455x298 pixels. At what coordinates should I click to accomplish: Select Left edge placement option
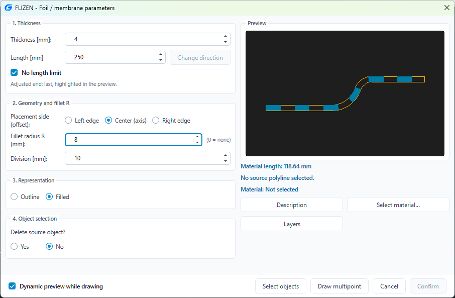[x=68, y=120]
